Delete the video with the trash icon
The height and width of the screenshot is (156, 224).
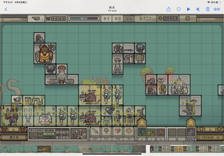[x=208, y=9]
